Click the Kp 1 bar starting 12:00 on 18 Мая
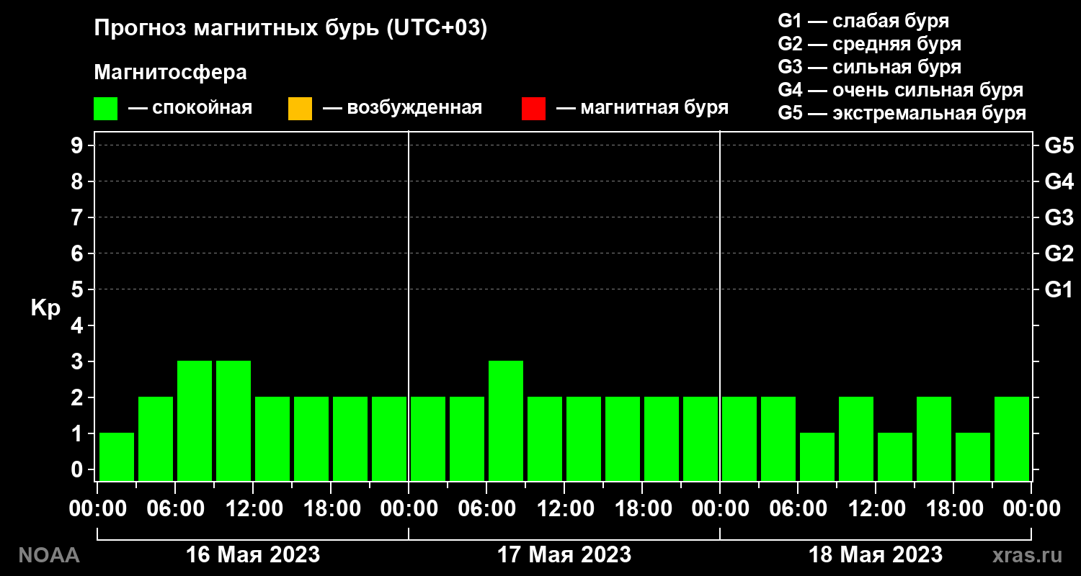This screenshot has height=576, width=1081. coord(895,456)
